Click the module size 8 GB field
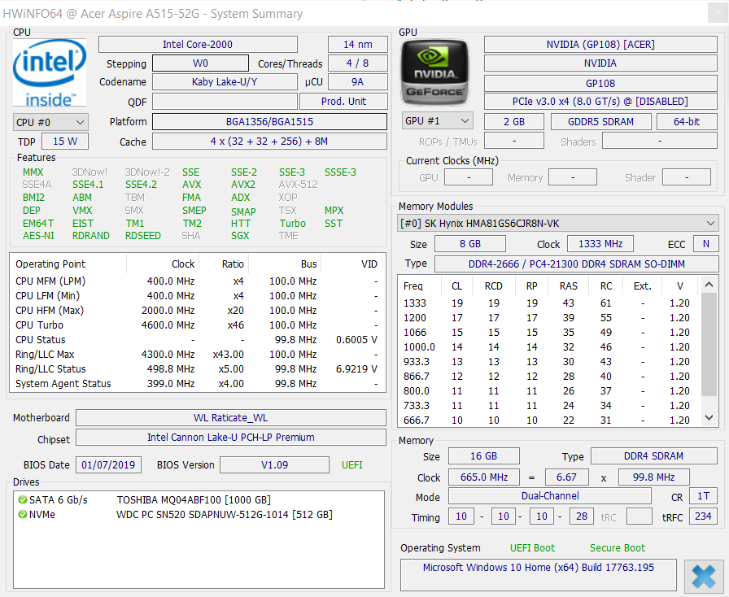 pyautogui.click(x=470, y=244)
